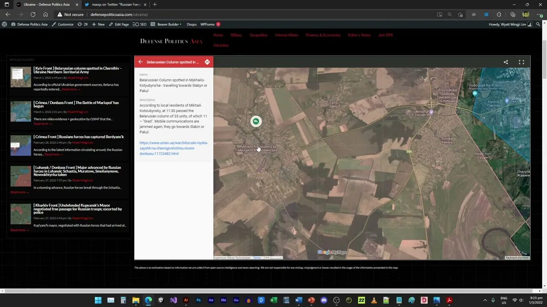Open browser zoom control in address bar
The image size is (547, 307).
[450, 14]
